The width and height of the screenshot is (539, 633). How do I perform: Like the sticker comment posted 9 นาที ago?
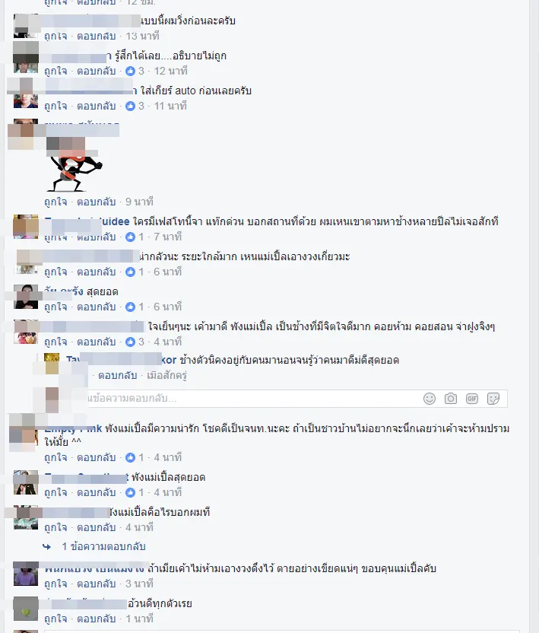click(x=55, y=202)
